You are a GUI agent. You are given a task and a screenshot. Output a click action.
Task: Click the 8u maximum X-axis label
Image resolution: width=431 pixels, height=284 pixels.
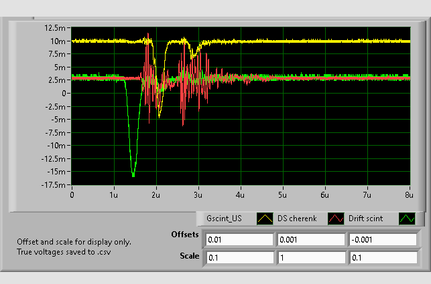(x=408, y=194)
